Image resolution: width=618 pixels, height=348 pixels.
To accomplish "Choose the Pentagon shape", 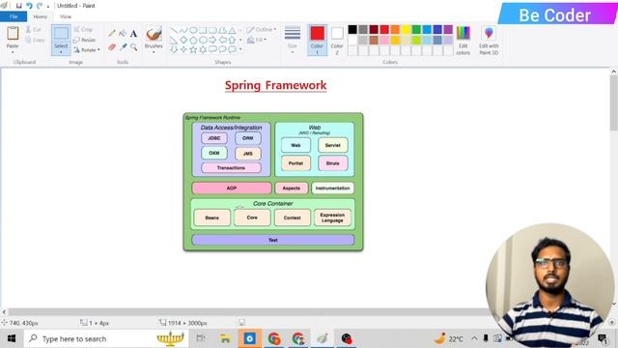I will pyautogui.click(x=193, y=40).
